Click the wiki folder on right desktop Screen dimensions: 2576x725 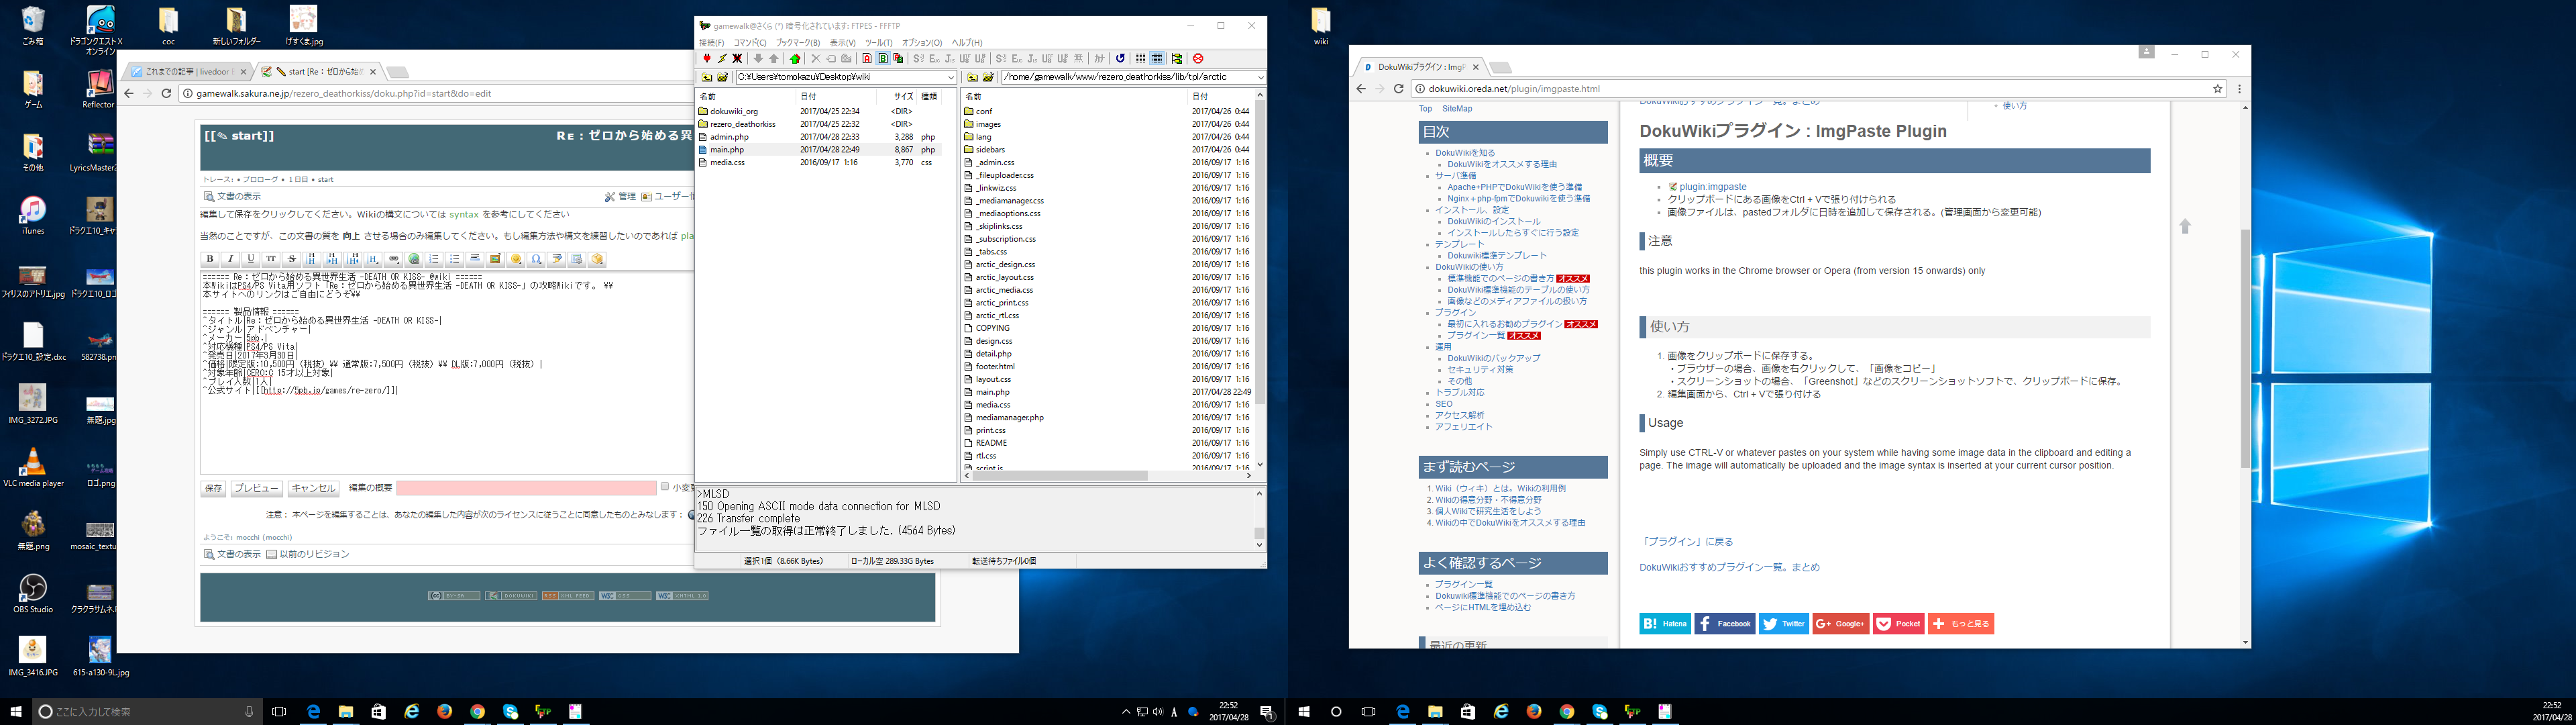(x=1321, y=27)
